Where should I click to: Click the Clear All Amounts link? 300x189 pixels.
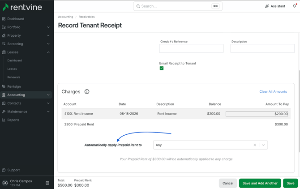point(273,92)
